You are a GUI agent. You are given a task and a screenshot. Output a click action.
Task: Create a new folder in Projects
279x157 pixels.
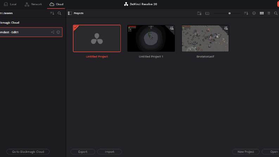(x=199, y=13)
